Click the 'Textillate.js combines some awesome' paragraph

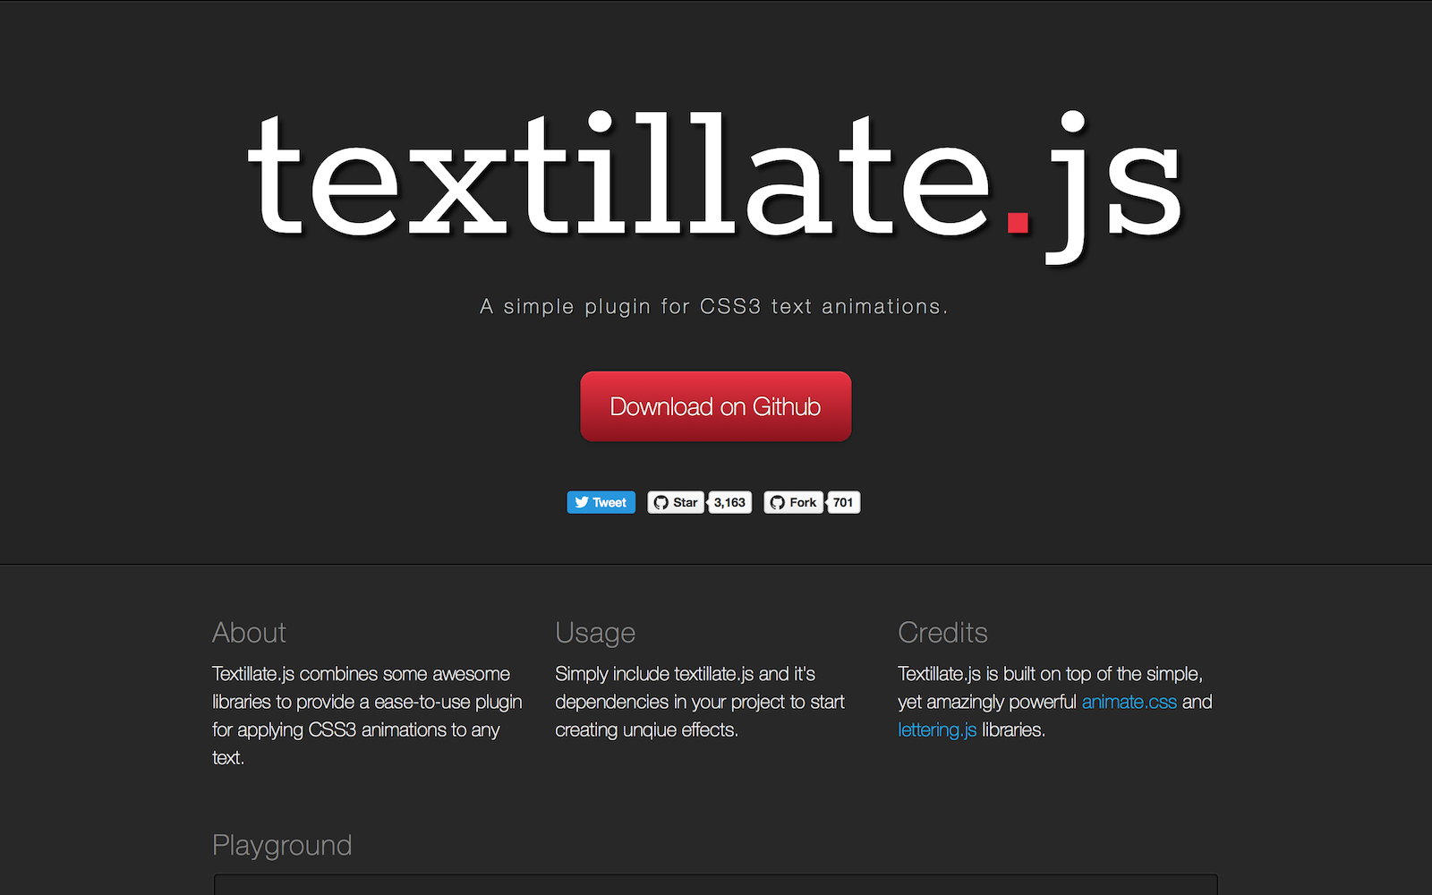367,715
